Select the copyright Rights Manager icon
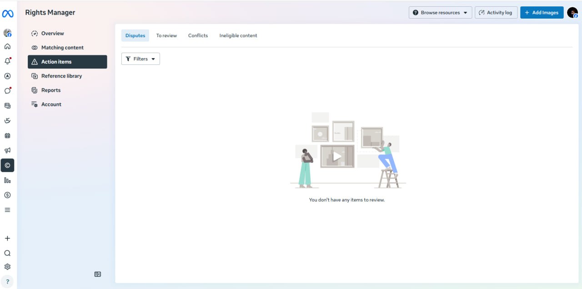The image size is (582, 289). [7, 166]
